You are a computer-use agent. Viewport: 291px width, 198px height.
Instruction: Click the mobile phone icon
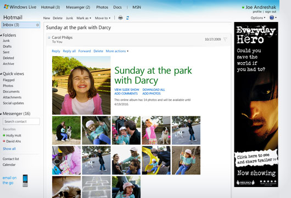coord(25,181)
